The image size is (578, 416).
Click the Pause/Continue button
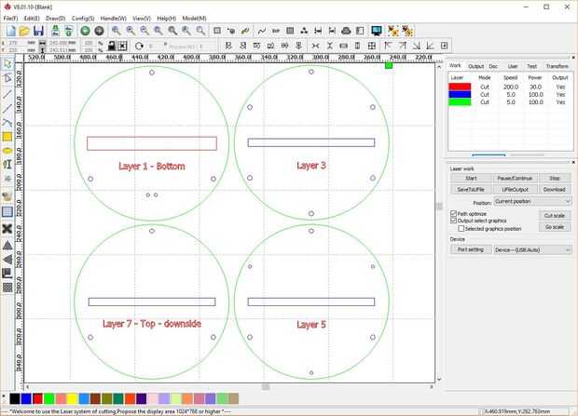[x=515, y=178]
